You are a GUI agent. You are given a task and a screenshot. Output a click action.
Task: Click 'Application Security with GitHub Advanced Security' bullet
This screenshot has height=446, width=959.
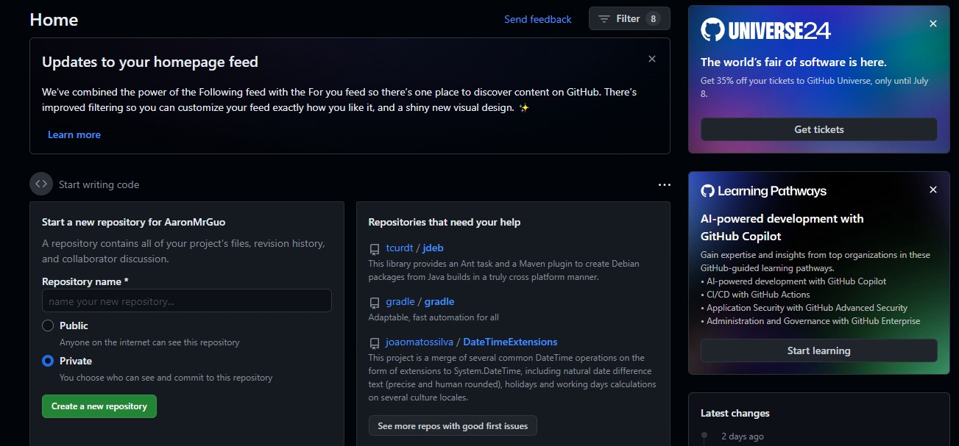(806, 308)
